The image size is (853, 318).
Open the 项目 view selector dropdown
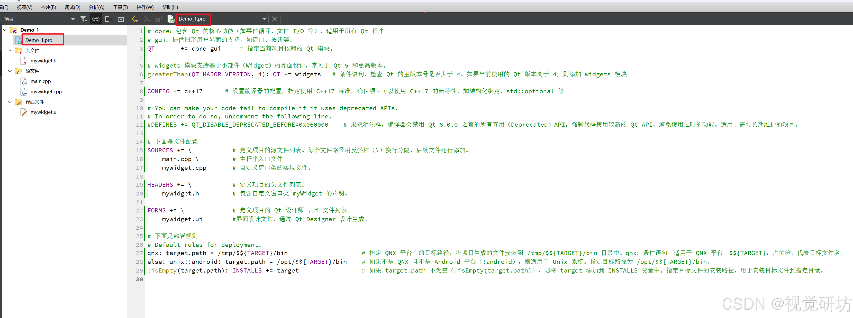73,19
